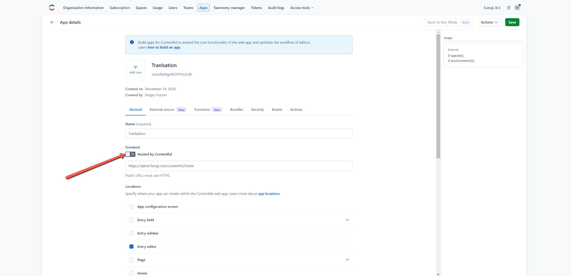
Task: Expand the Entry field row chevron
Action: (x=347, y=220)
